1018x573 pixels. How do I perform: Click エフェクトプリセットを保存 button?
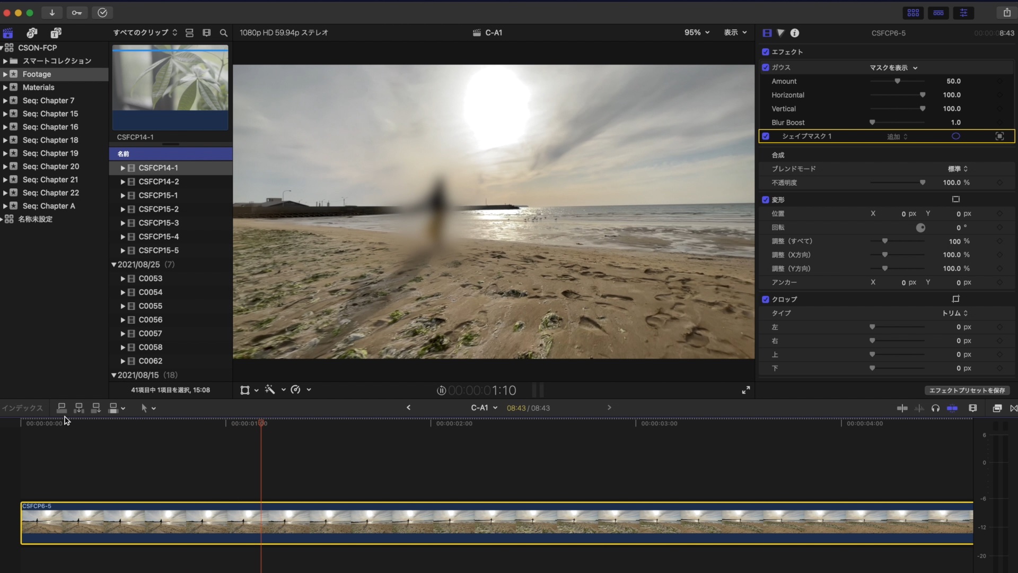pyautogui.click(x=967, y=390)
